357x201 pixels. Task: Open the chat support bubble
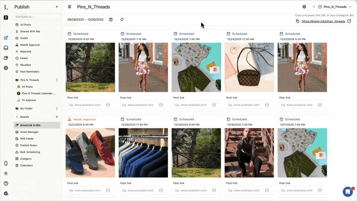coord(348,192)
